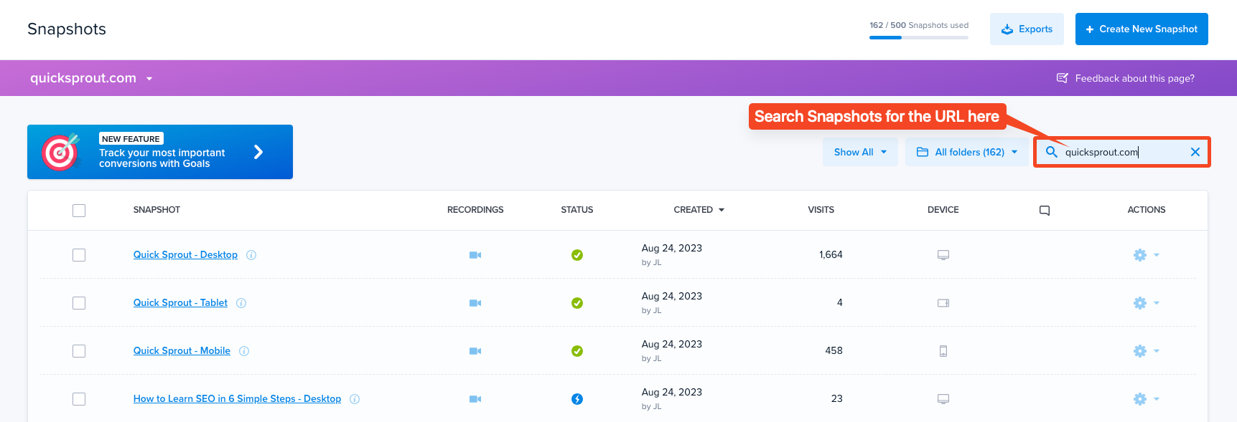Image resolution: width=1237 pixels, height=422 pixels.
Task: Click the Actions column header
Action: tap(1147, 210)
